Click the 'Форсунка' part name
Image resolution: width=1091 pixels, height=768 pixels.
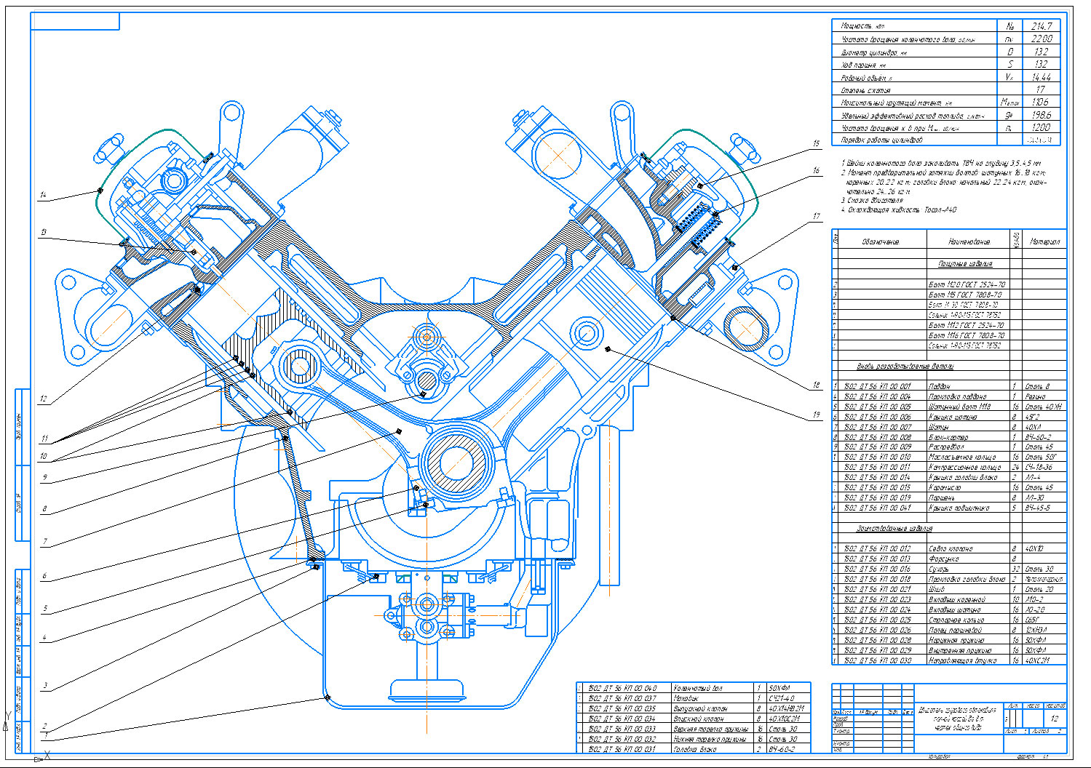944,559
